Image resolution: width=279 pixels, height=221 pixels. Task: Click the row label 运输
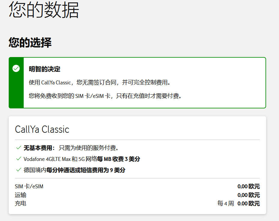pyautogui.click(x=20, y=195)
